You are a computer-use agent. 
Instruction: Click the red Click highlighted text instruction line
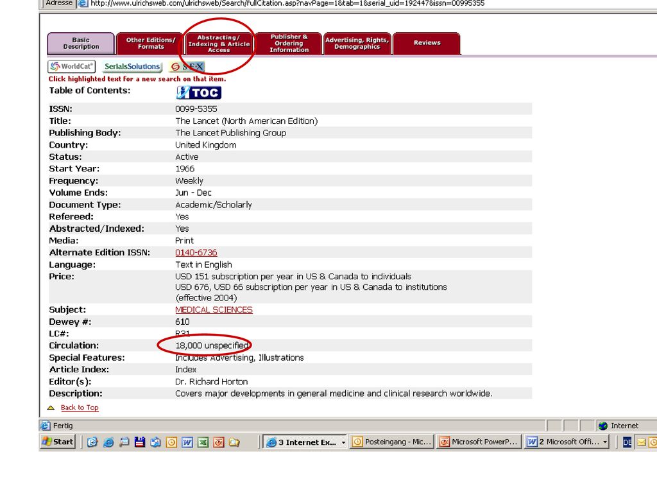click(x=137, y=79)
